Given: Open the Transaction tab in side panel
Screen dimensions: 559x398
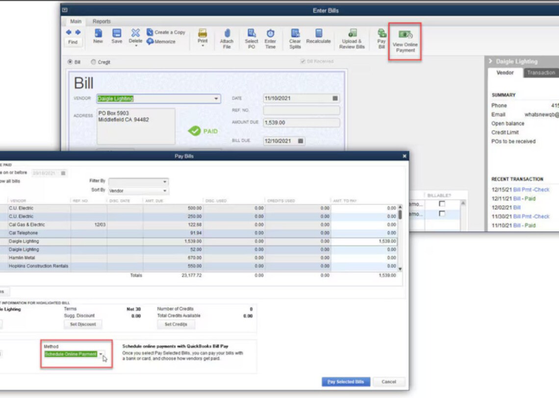Looking at the screenshot, I should tap(540, 73).
